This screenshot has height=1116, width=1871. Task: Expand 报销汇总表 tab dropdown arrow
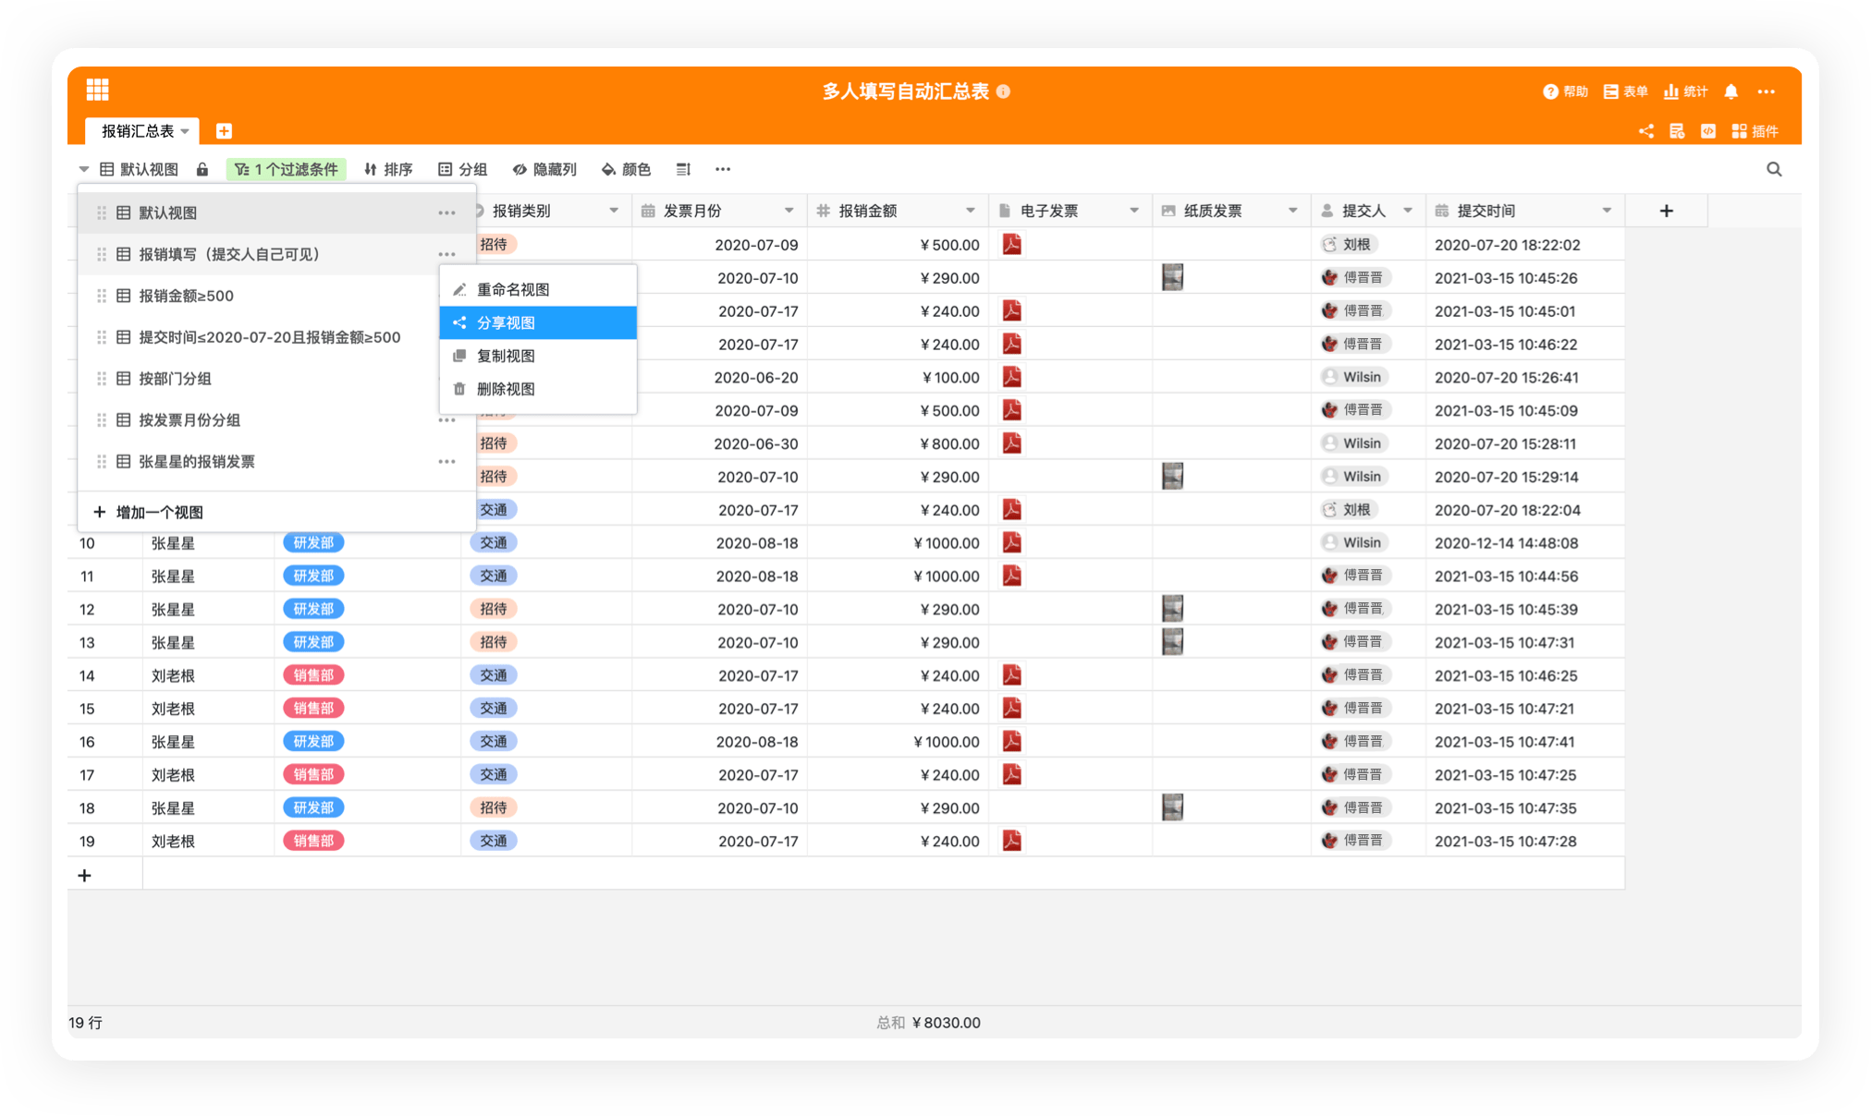click(185, 131)
